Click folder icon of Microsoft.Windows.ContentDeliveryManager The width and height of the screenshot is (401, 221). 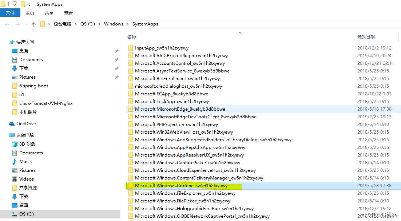tap(131, 178)
